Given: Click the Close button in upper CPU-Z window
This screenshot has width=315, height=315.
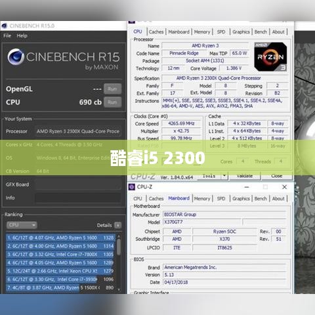Looking at the screenshot, I should (x=277, y=176).
